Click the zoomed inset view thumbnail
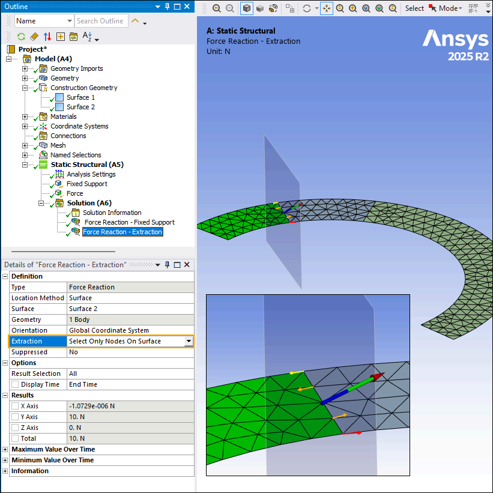 tap(308, 385)
